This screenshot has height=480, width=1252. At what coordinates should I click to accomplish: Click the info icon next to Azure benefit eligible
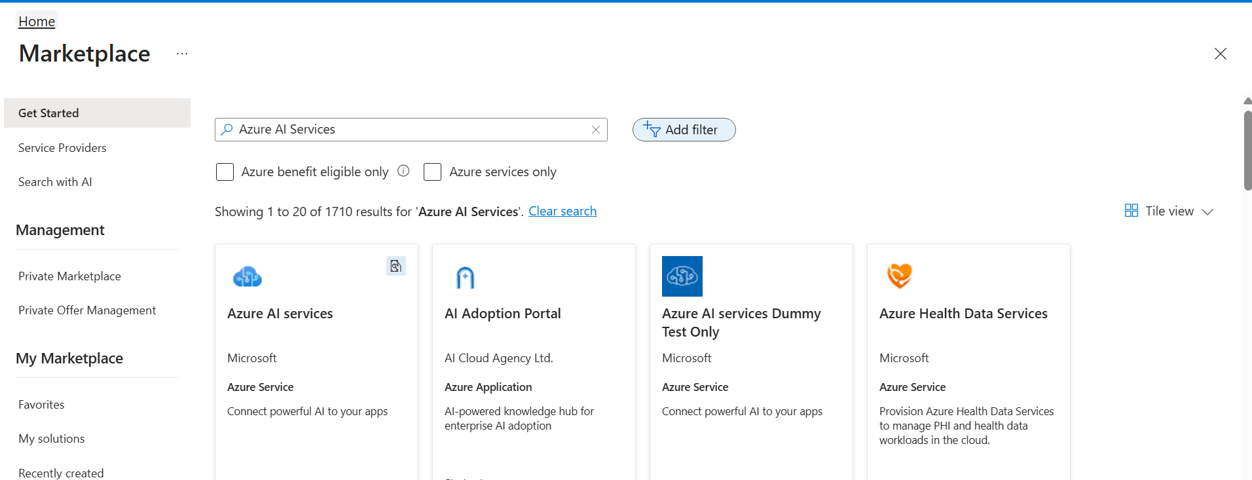(403, 171)
